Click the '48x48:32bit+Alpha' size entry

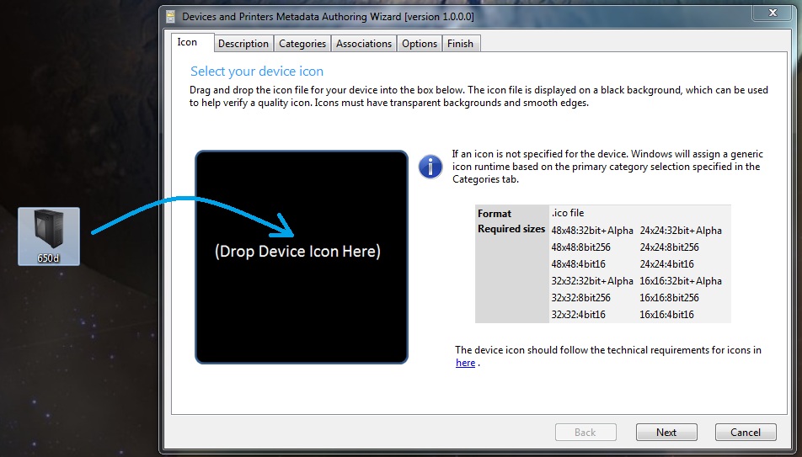(x=592, y=231)
